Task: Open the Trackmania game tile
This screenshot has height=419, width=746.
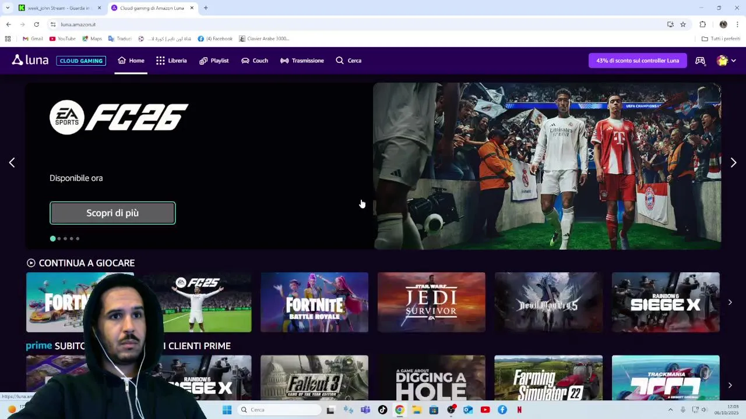Action: point(666,377)
